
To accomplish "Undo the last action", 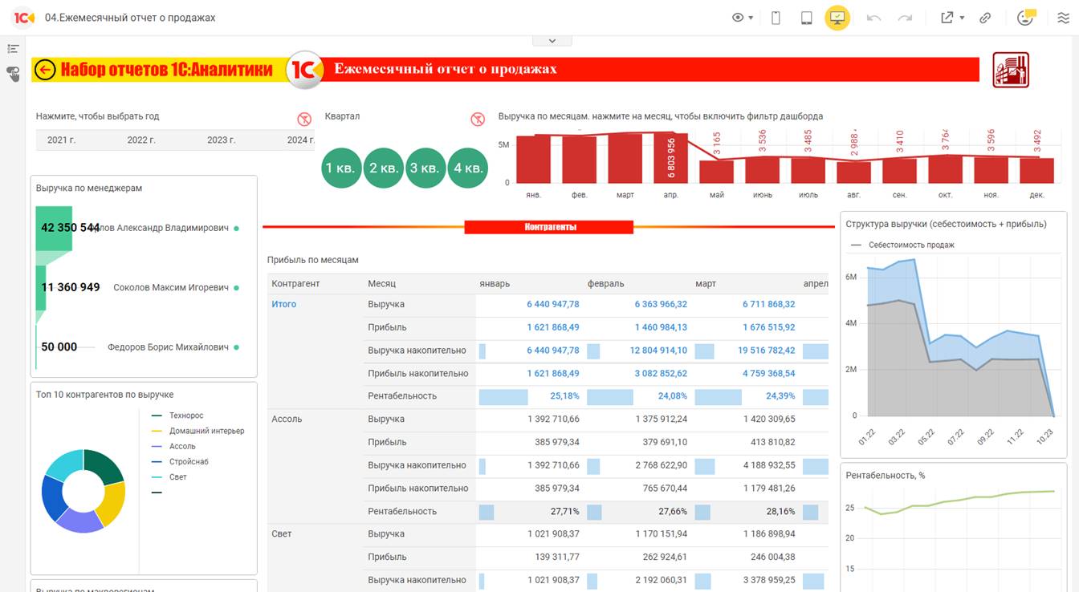I will (x=874, y=18).
